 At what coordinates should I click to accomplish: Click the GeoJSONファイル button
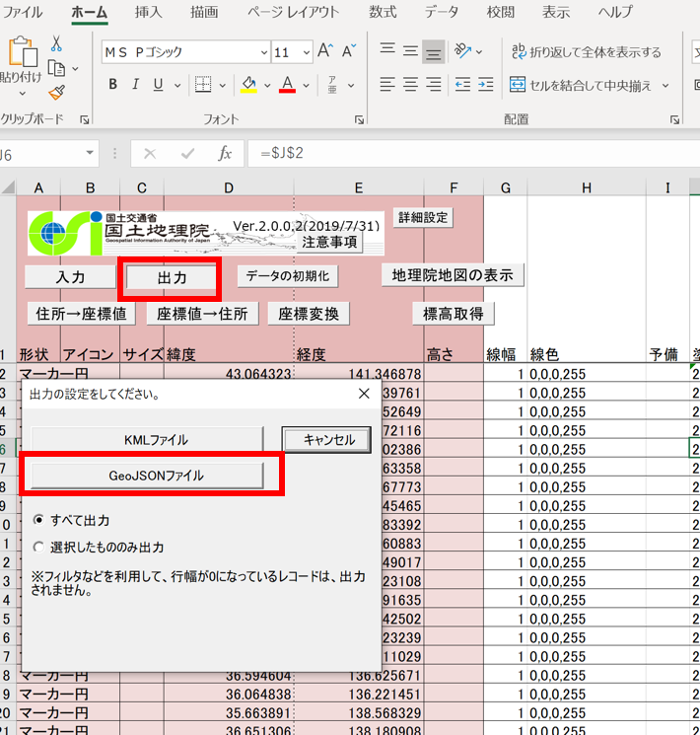click(x=147, y=476)
